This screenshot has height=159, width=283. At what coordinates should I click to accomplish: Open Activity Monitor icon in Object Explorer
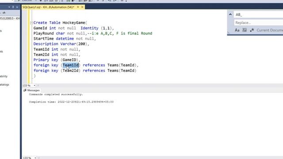4,13
